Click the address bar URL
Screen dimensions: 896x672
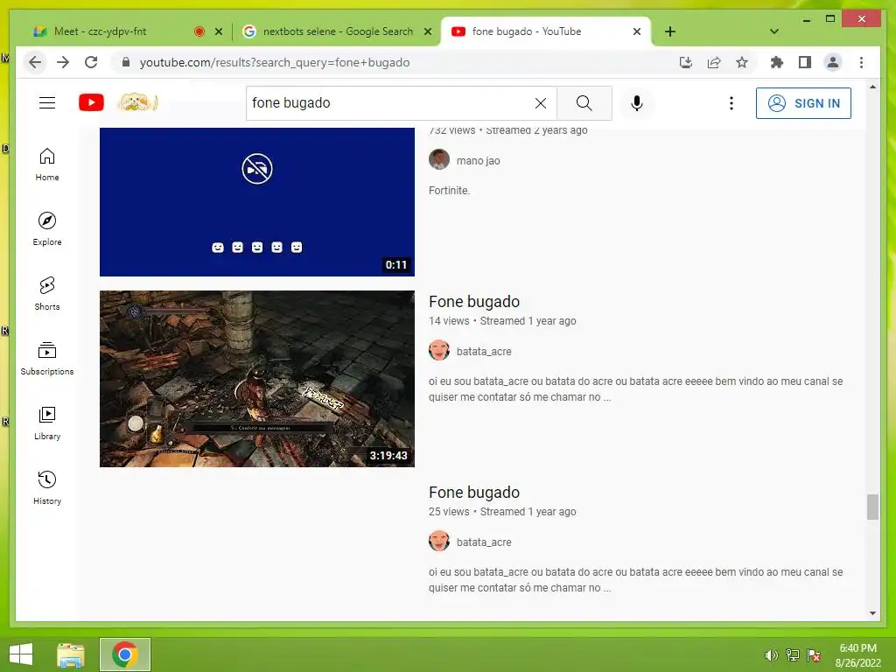275,62
